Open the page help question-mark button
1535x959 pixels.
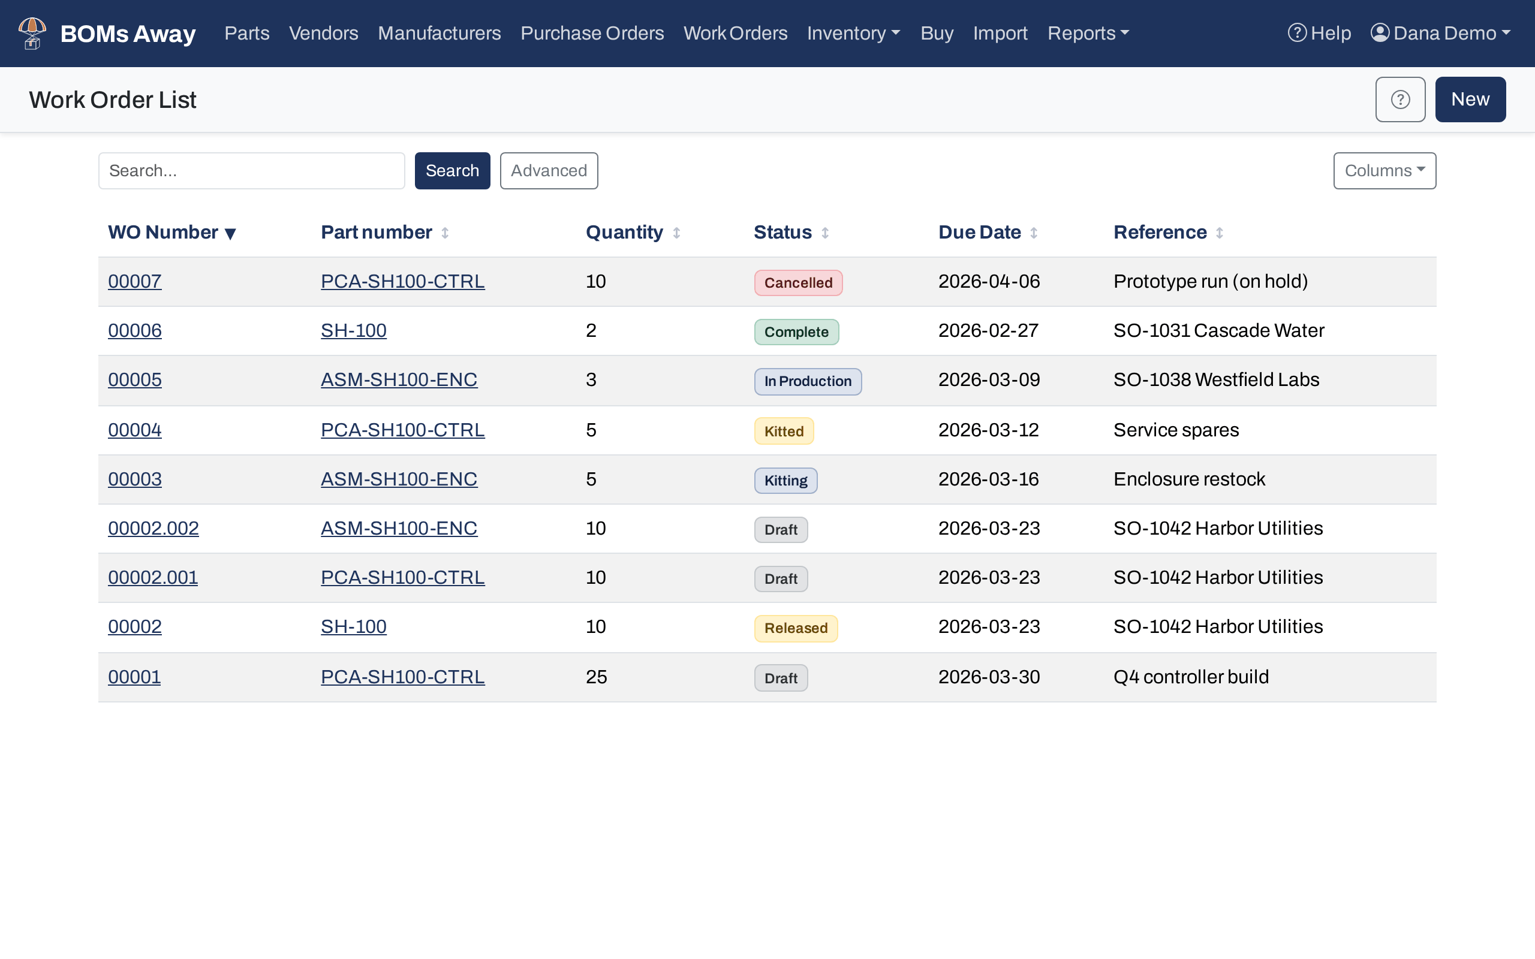point(1400,99)
